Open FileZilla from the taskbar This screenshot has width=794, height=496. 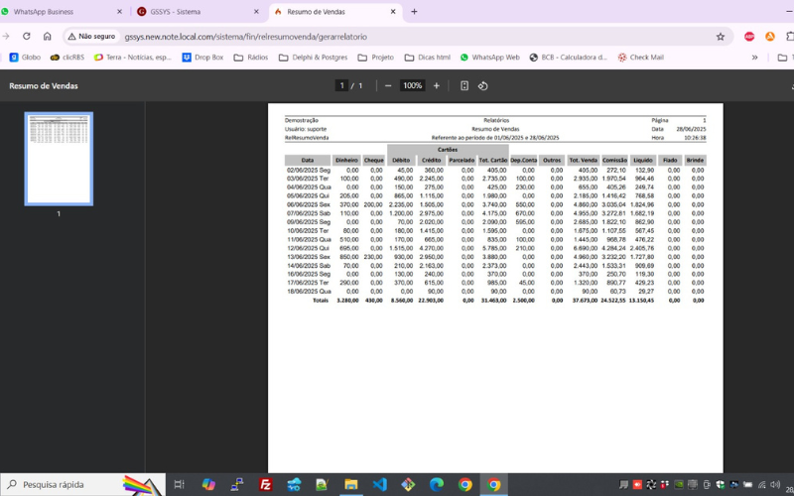pyautogui.click(x=266, y=484)
